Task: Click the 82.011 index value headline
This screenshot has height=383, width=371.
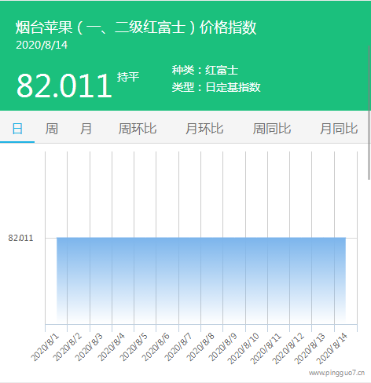Action: [x=64, y=86]
